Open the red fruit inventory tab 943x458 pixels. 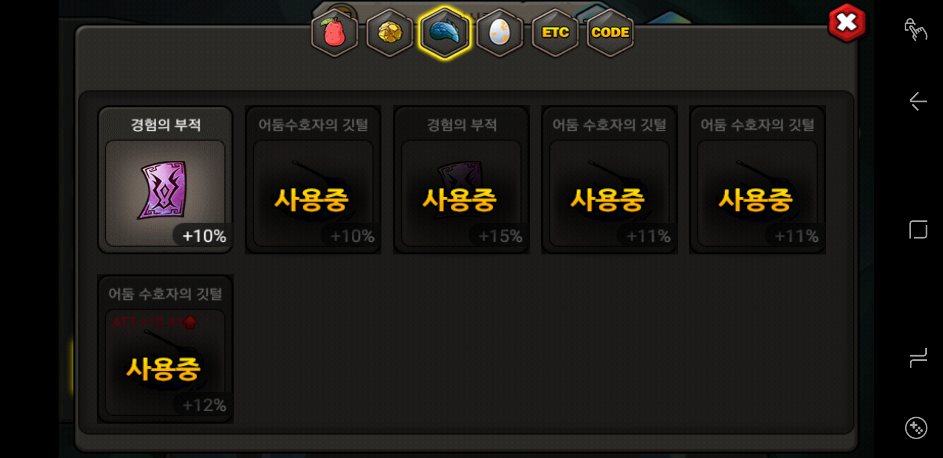point(335,33)
